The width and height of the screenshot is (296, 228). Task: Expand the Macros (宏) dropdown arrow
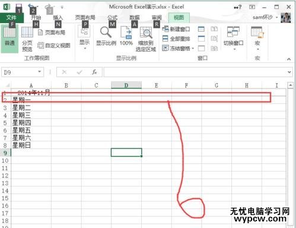click(x=257, y=49)
